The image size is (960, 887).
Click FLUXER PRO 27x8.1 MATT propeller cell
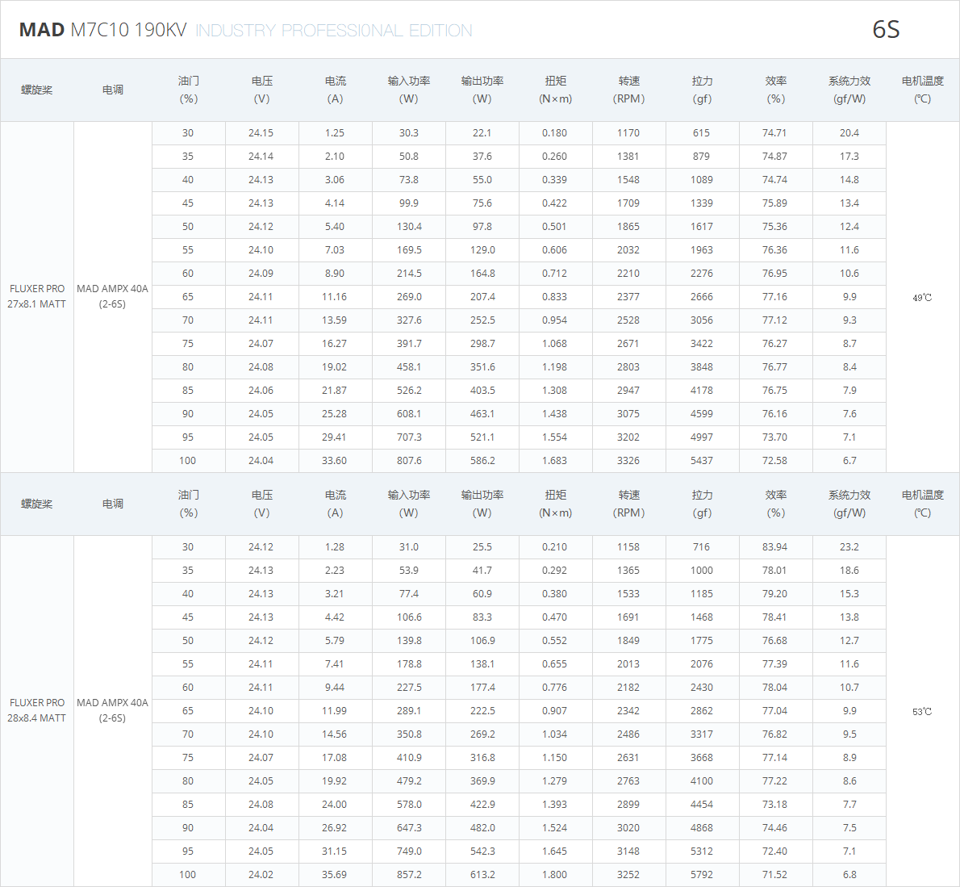37,296
